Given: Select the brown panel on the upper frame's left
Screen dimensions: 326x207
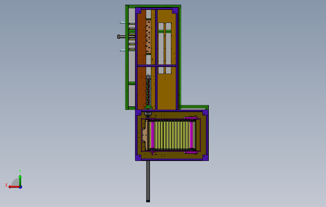Looking at the screenshot, I should tap(142, 59).
